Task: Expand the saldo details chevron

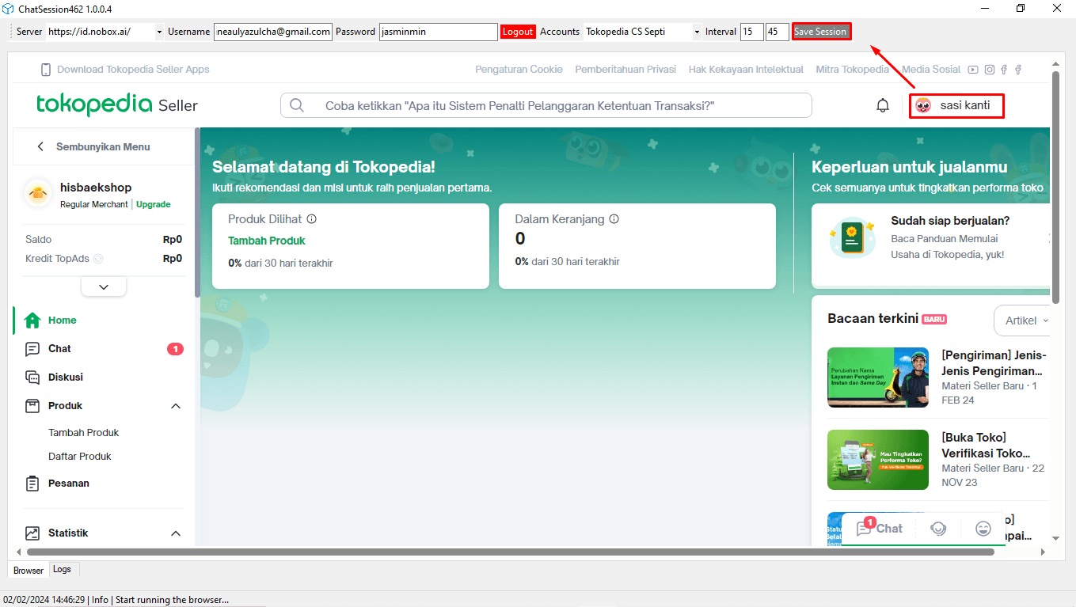Action: point(103,286)
